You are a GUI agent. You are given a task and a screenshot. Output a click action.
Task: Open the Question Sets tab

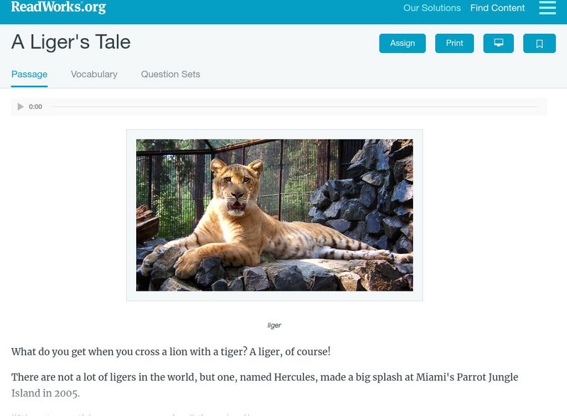tap(170, 74)
